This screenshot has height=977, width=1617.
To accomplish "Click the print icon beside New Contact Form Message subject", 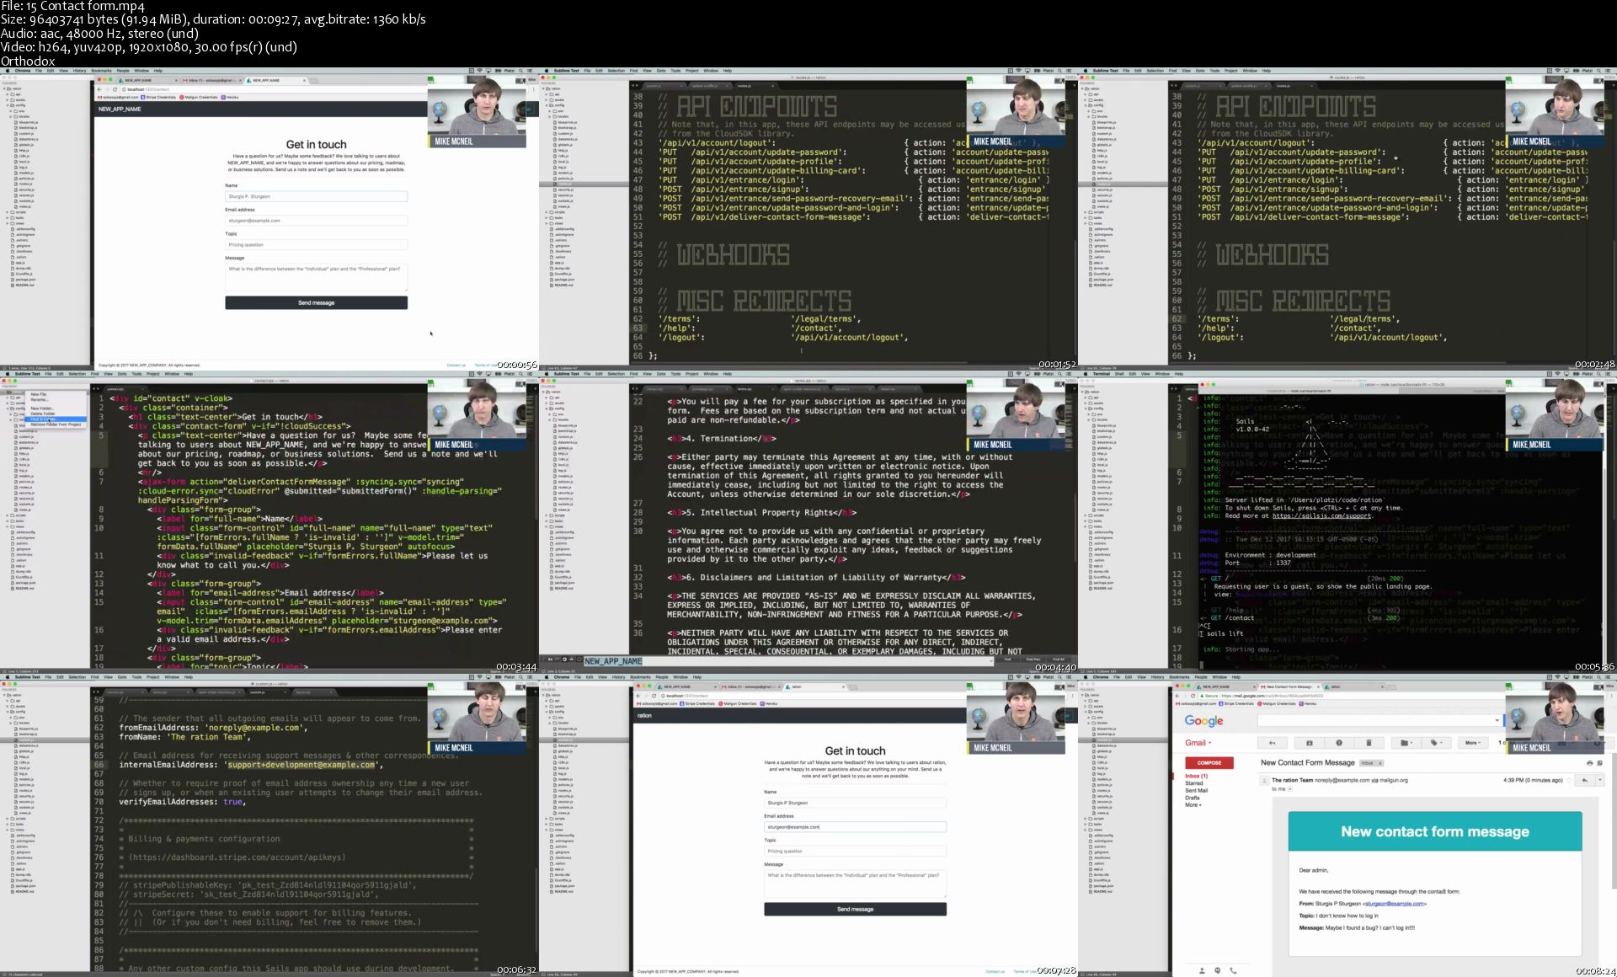I will 1590,763.
